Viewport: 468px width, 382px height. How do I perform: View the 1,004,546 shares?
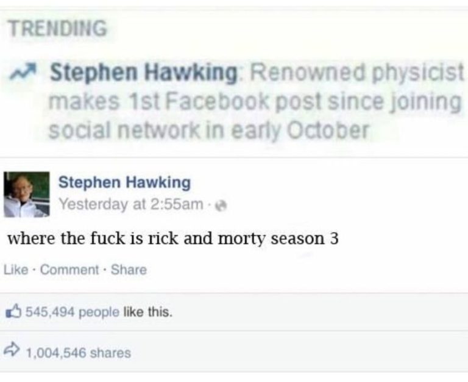pyautogui.click(x=79, y=353)
